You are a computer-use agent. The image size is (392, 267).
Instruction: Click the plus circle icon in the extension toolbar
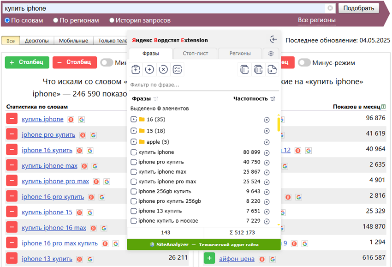coord(149,69)
